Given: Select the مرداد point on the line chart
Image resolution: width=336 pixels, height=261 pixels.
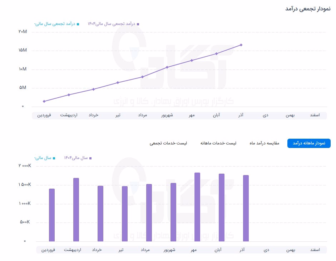Looking at the screenshot, I should pyautogui.click(x=142, y=77).
